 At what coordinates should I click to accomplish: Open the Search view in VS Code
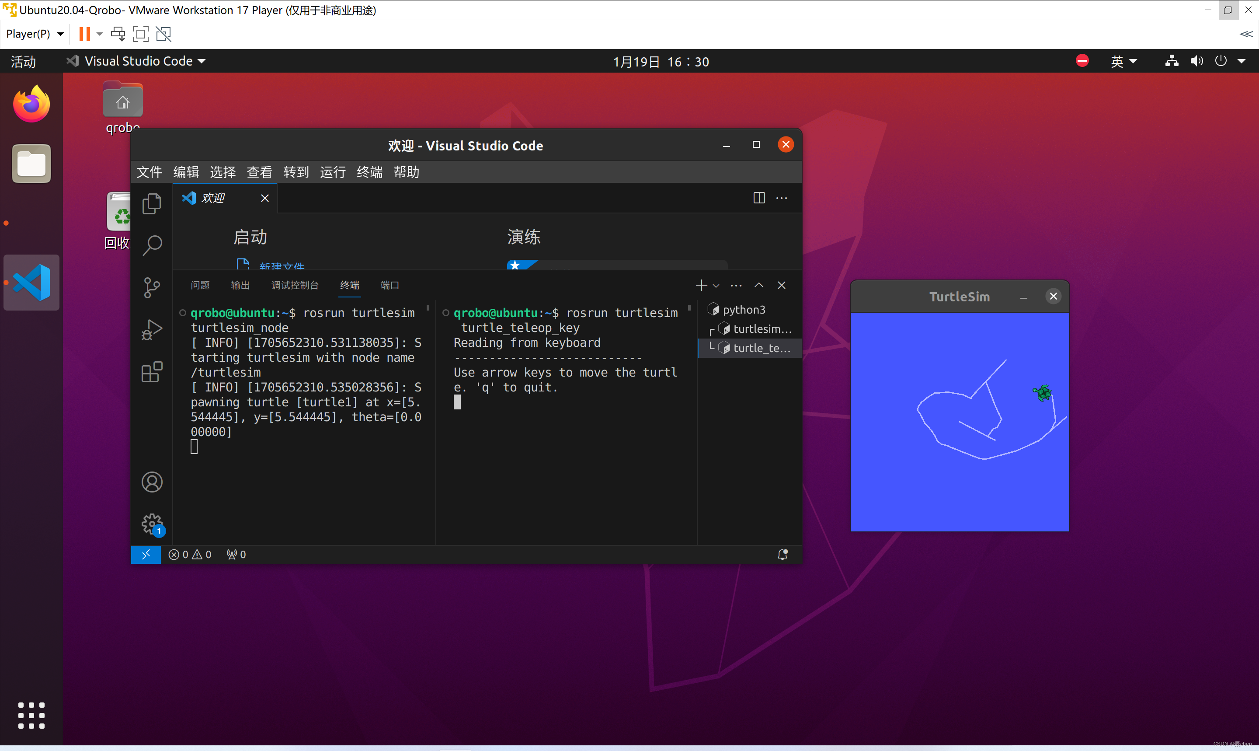[x=152, y=245]
